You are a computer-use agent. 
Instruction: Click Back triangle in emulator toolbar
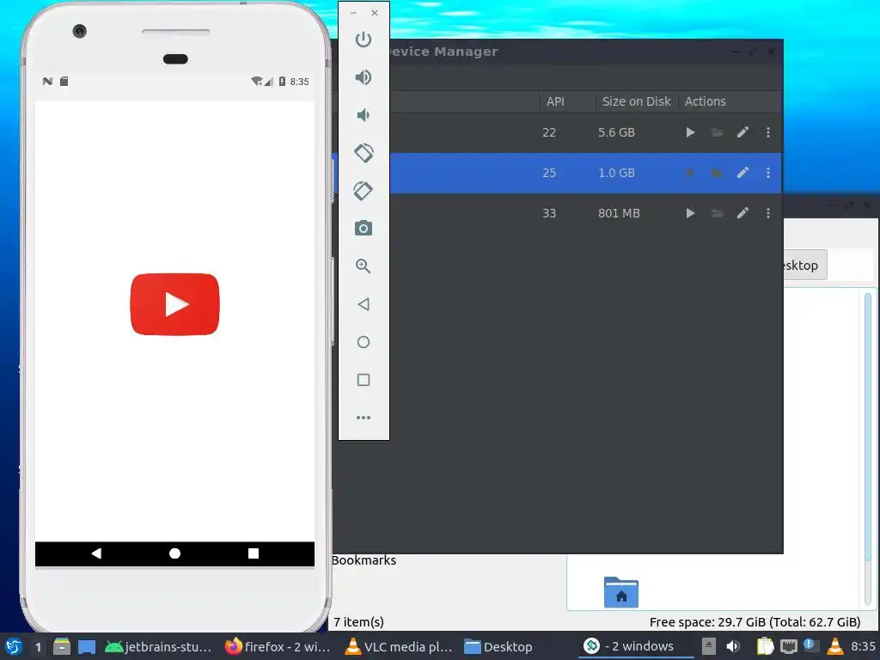[364, 304]
